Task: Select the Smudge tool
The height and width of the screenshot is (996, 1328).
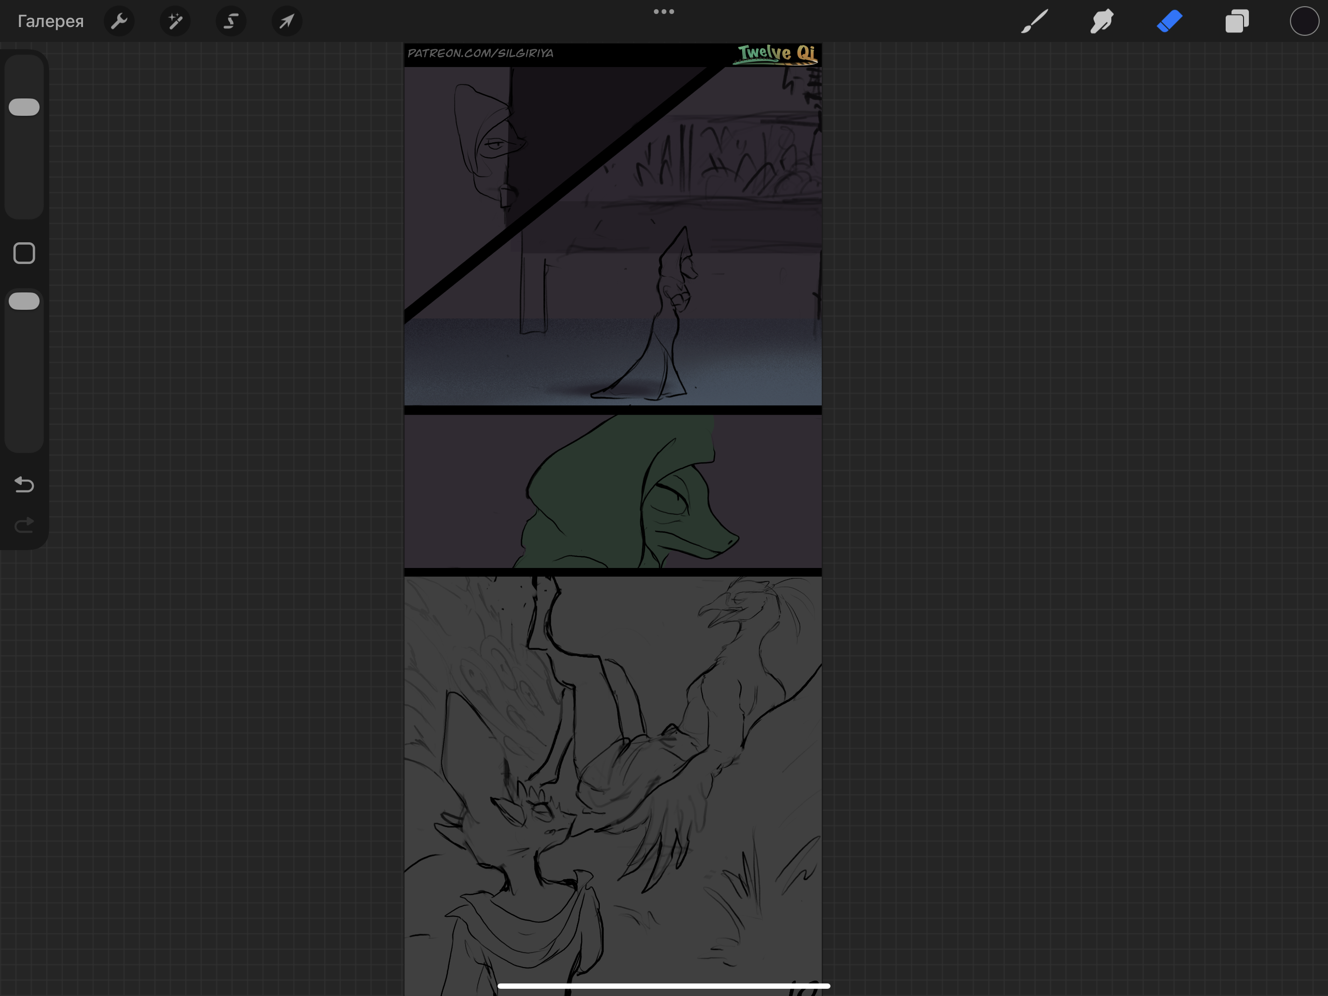Action: (x=1102, y=22)
